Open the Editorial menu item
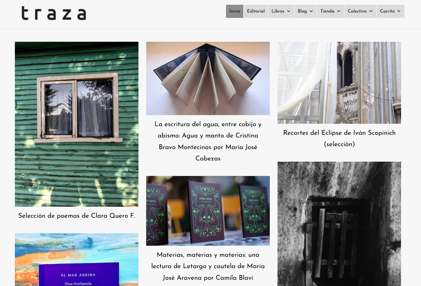Screen dimensions: 421x286 coord(256,11)
